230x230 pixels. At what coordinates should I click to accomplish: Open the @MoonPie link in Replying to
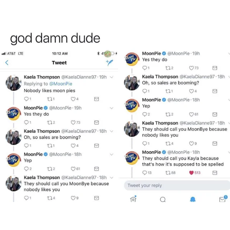61,84
